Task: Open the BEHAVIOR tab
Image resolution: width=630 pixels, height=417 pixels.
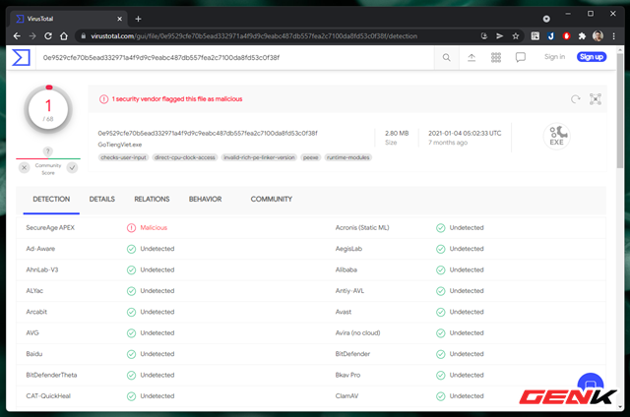Action: 206,199
